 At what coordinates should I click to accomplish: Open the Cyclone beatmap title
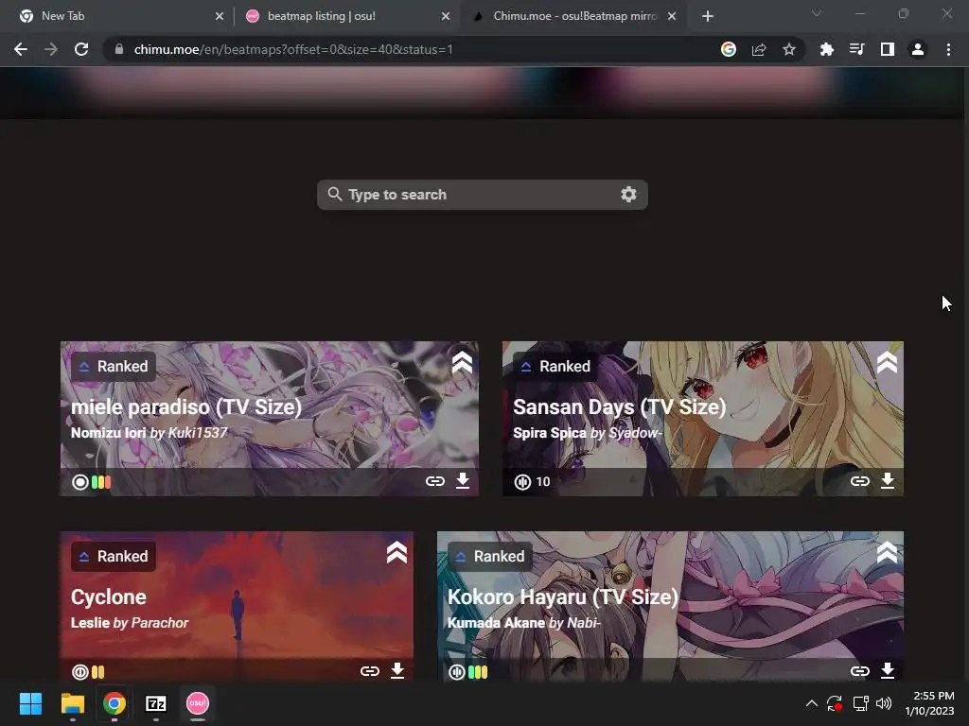pyautogui.click(x=109, y=597)
